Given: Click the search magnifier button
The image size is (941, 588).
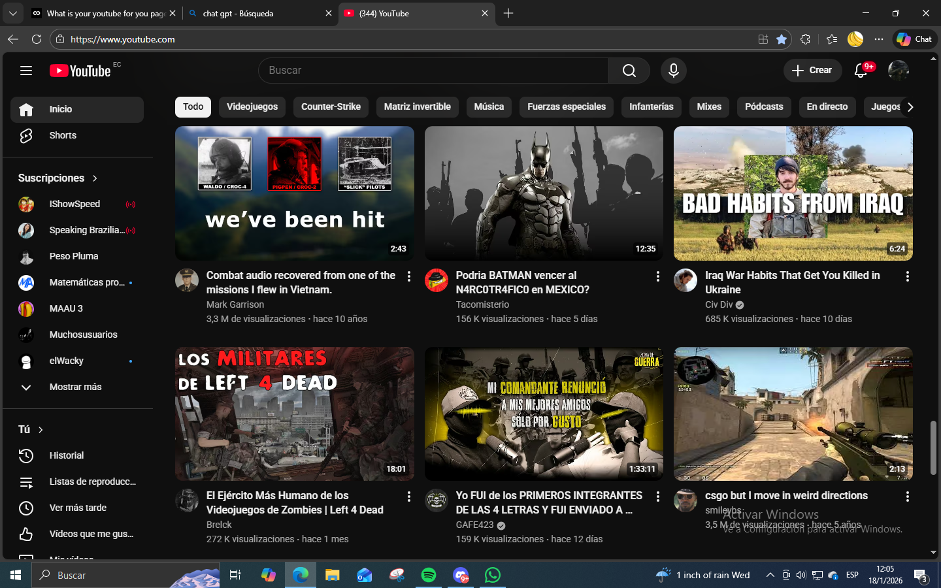Looking at the screenshot, I should click(629, 71).
